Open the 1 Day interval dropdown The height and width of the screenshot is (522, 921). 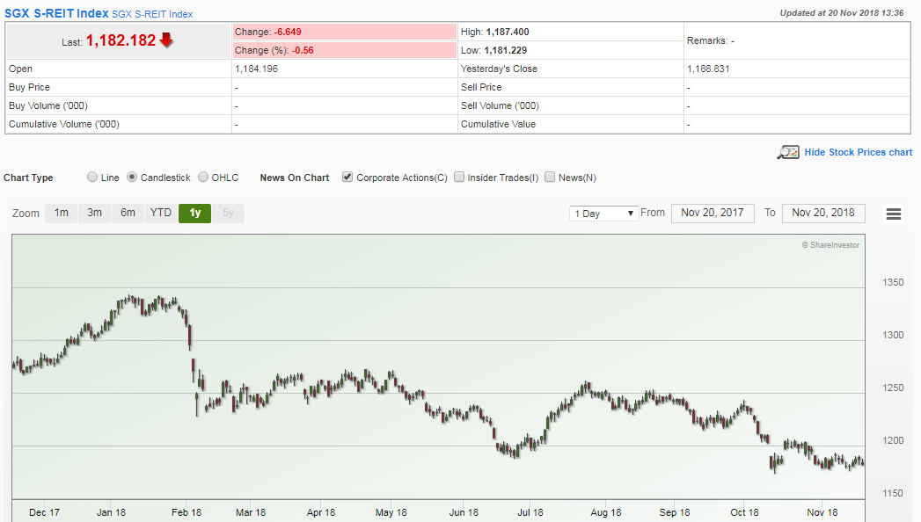coord(604,214)
